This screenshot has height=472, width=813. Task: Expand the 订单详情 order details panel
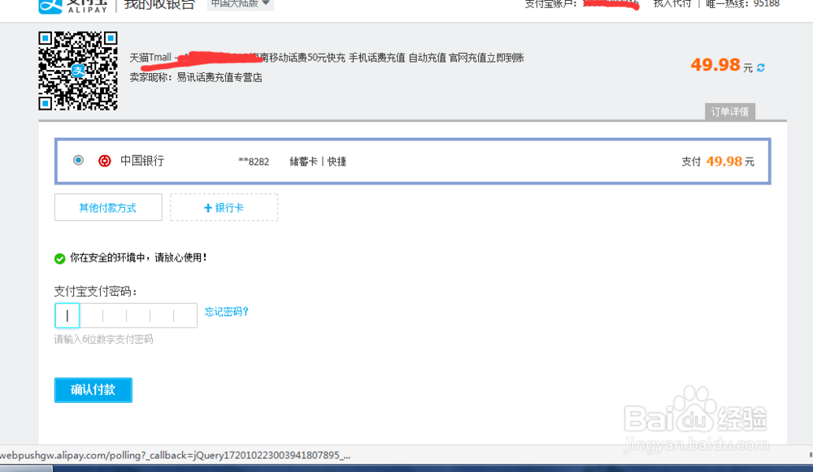click(729, 111)
